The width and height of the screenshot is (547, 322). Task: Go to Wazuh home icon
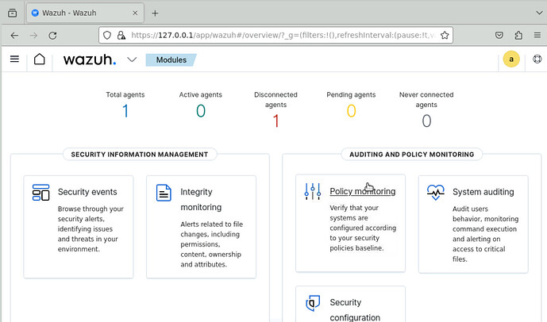click(40, 59)
